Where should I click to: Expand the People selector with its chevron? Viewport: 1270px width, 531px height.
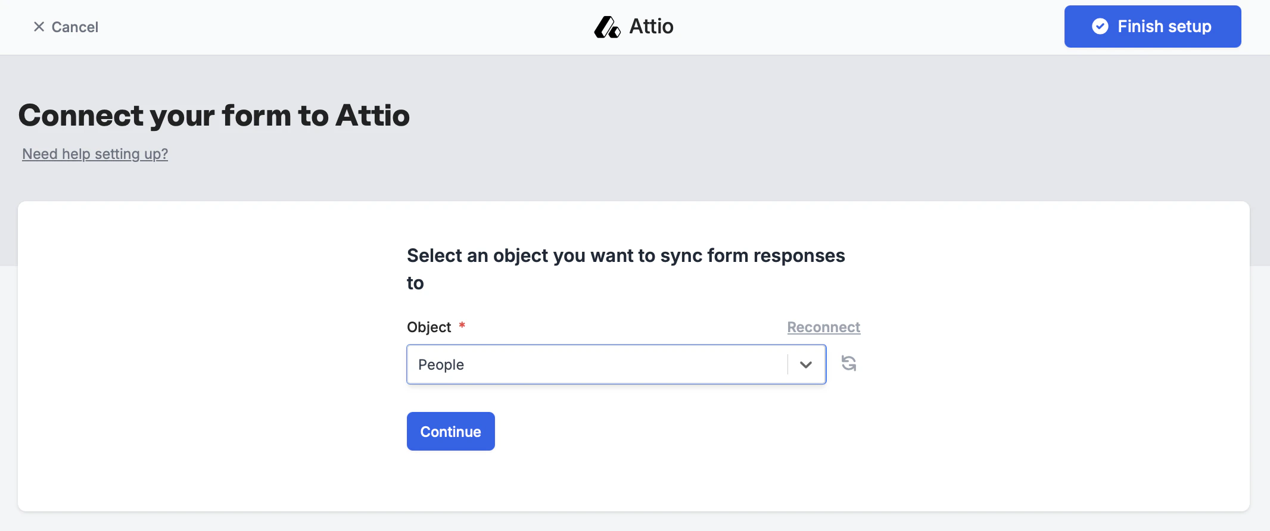pyautogui.click(x=805, y=364)
